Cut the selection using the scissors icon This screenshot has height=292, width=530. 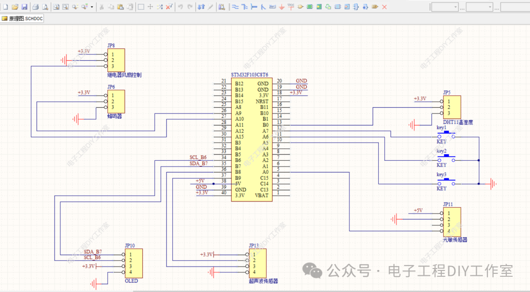tap(102, 7)
